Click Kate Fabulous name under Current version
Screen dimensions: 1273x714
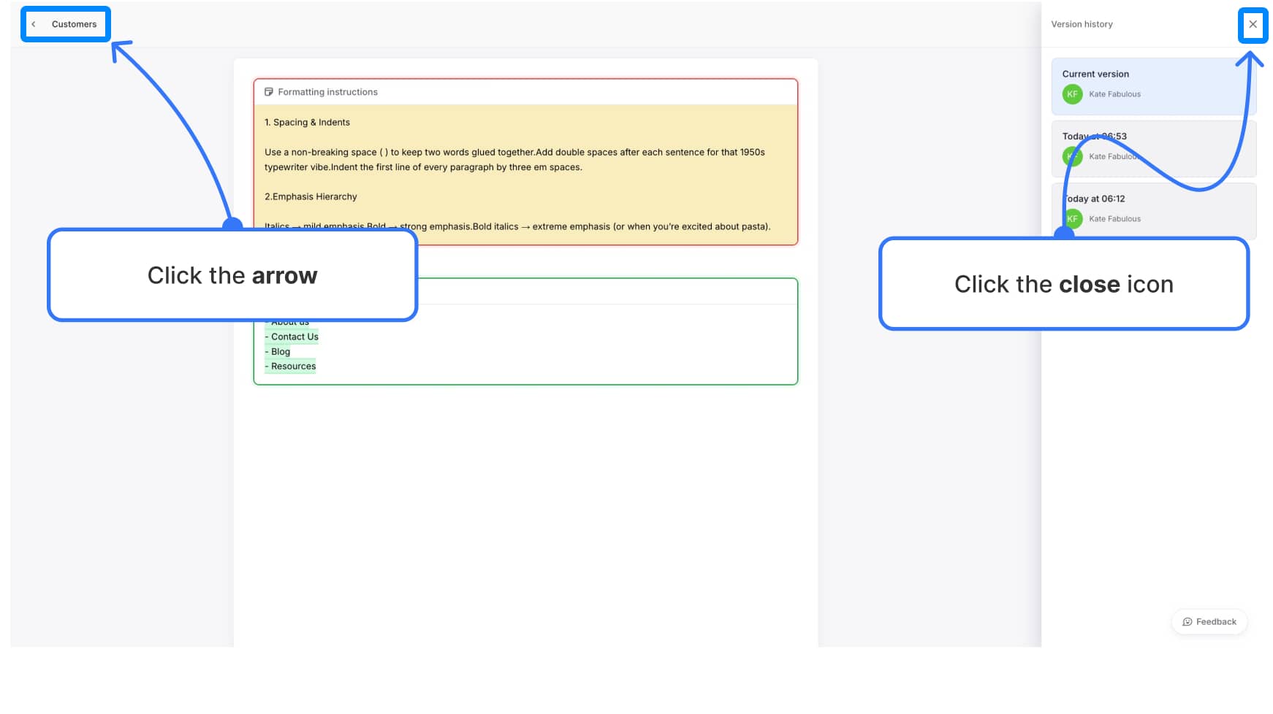pos(1114,94)
